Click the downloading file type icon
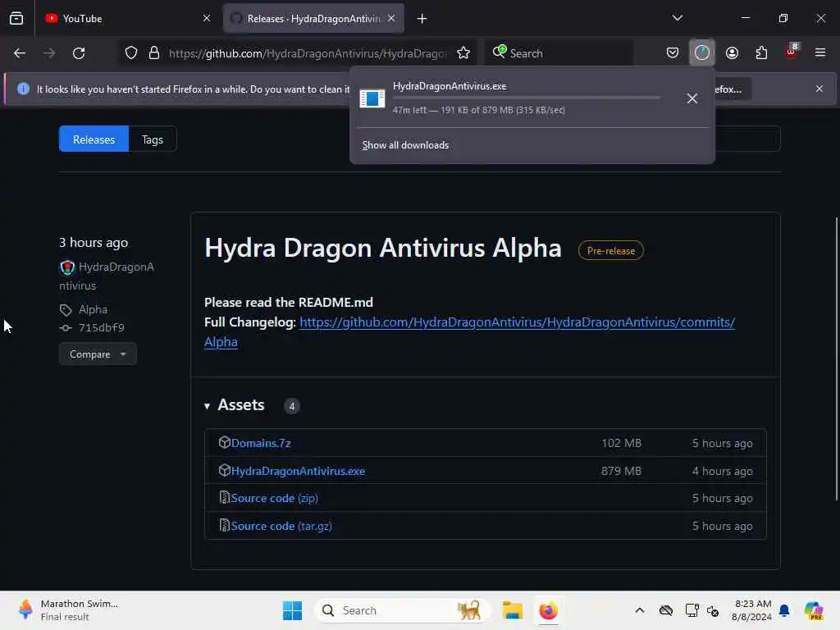This screenshot has width=840, height=630. (372, 98)
